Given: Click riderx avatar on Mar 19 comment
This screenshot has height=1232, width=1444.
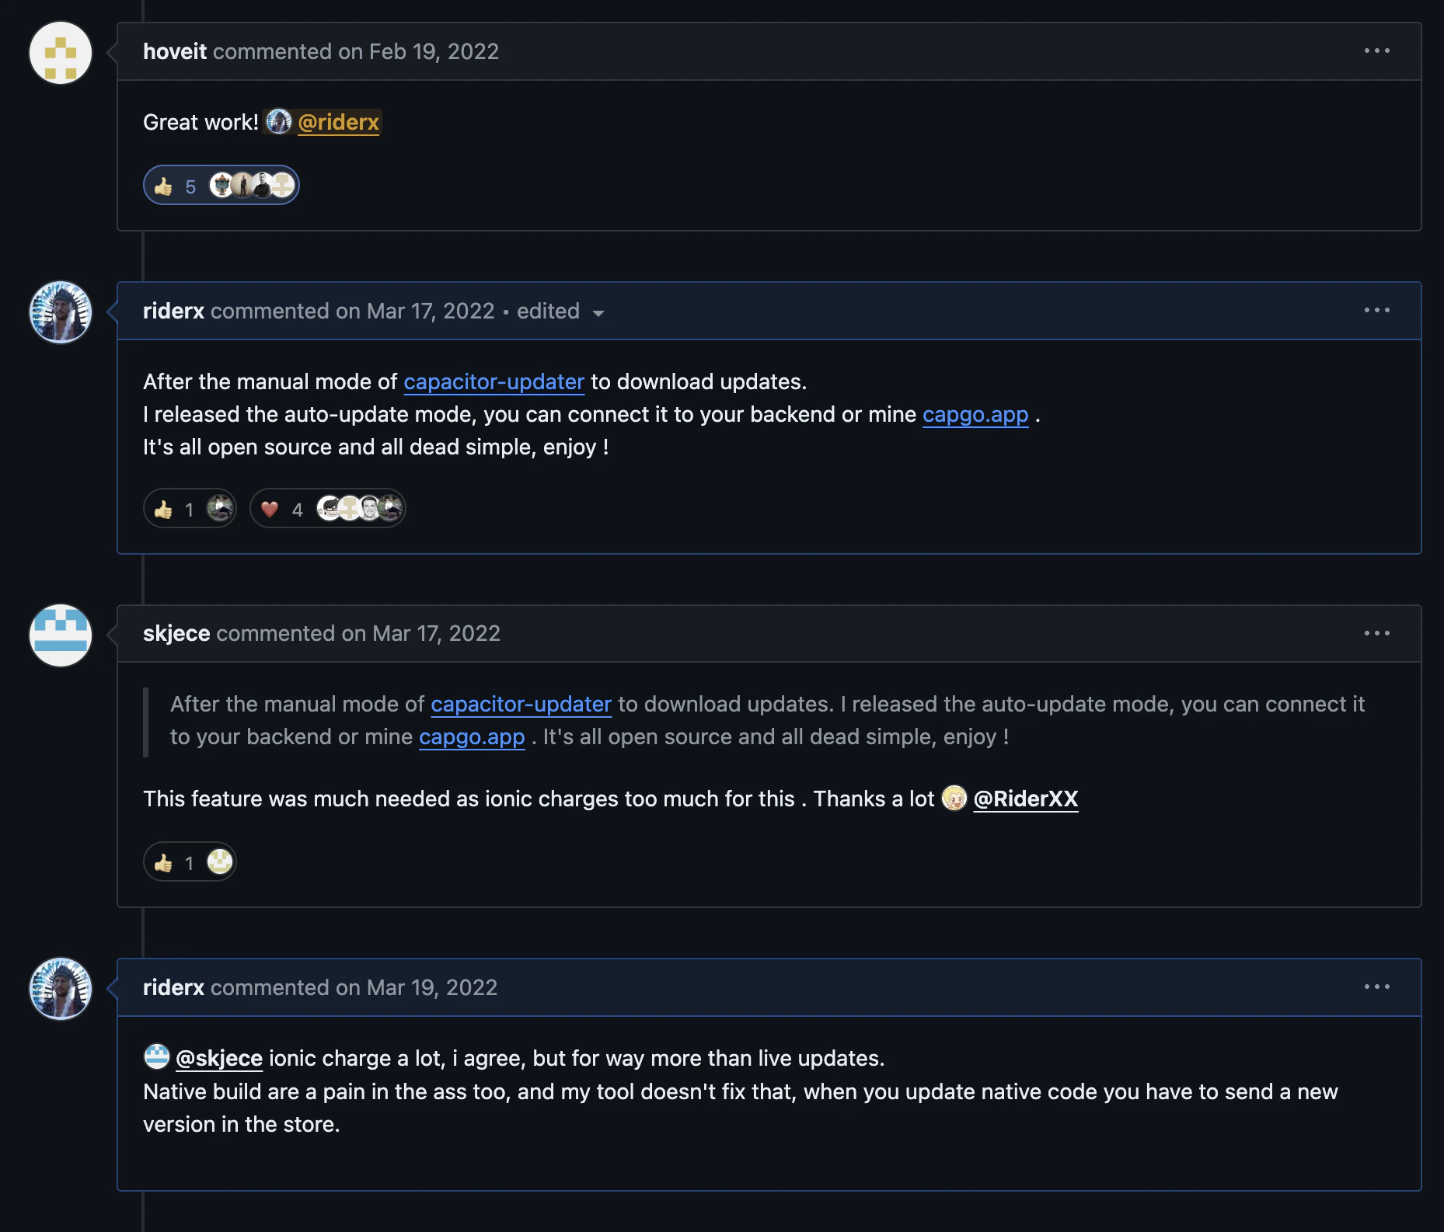Looking at the screenshot, I should tap(61, 988).
